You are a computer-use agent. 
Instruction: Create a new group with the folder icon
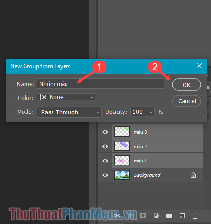169,215
